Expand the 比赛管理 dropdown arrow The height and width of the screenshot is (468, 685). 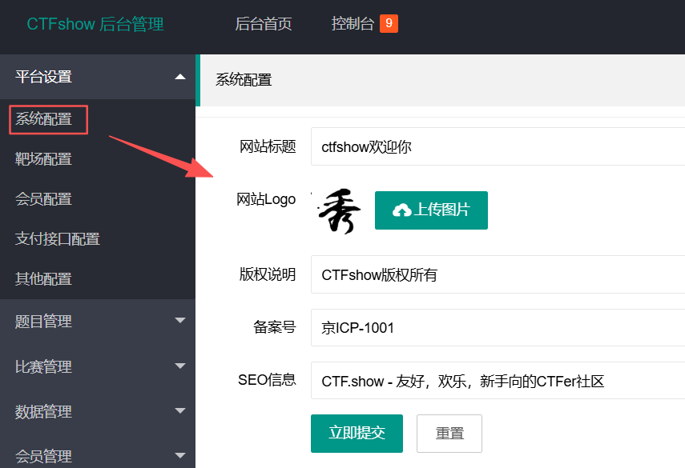click(179, 366)
